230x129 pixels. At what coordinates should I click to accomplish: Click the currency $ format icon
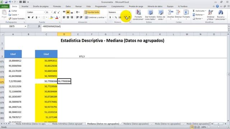[110, 18]
